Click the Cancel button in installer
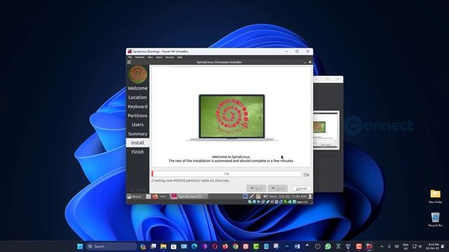The height and width of the screenshot is (252, 449). [302, 188]
